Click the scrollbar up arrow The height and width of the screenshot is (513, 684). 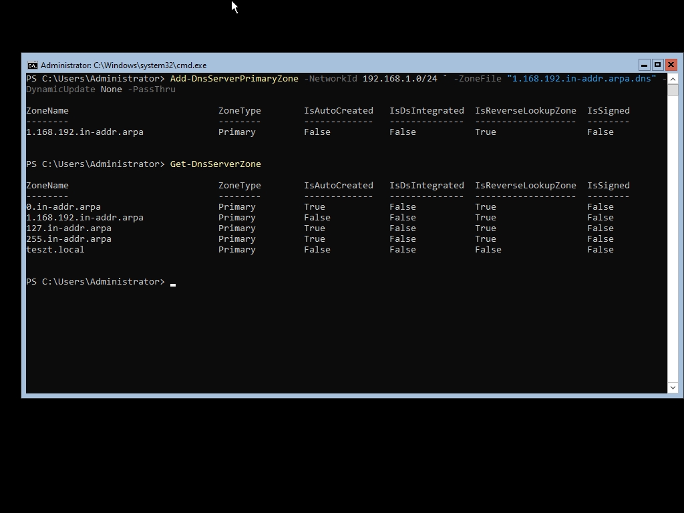[x=673, y=78]
